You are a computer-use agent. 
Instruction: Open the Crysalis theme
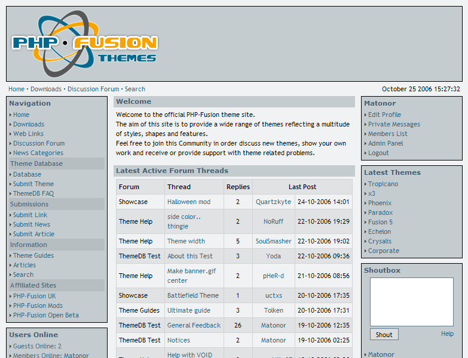(x=380, y=241)
